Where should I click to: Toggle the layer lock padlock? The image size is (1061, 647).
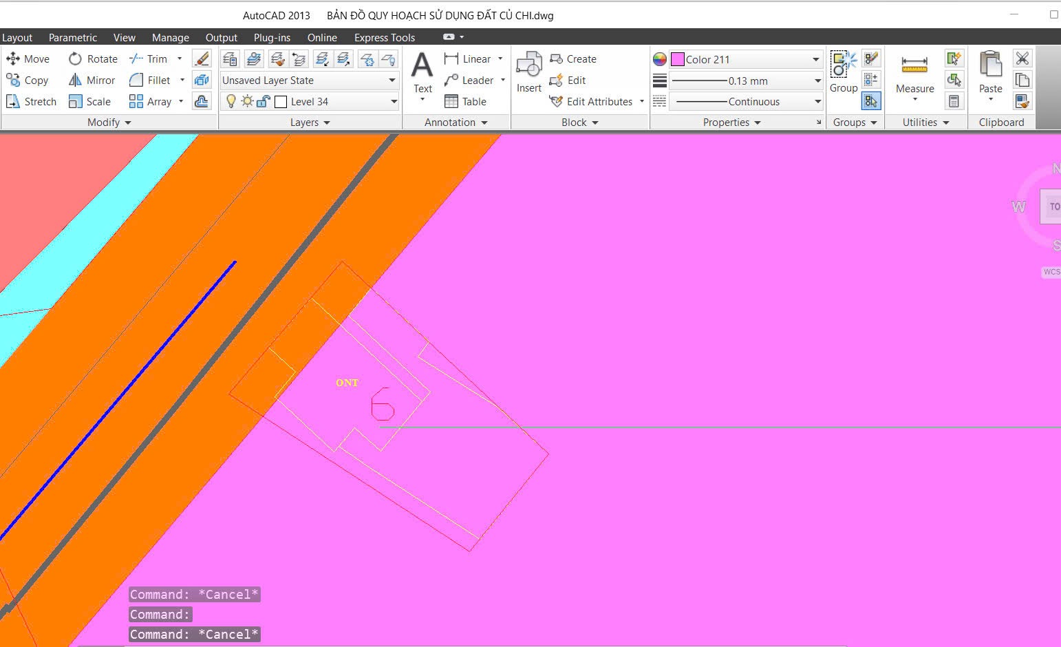click(263, 101)
